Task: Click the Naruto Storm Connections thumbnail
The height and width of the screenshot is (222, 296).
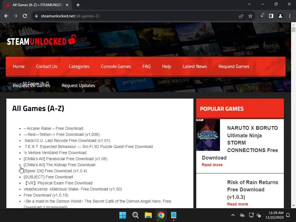Action: (x=208, y=135)
